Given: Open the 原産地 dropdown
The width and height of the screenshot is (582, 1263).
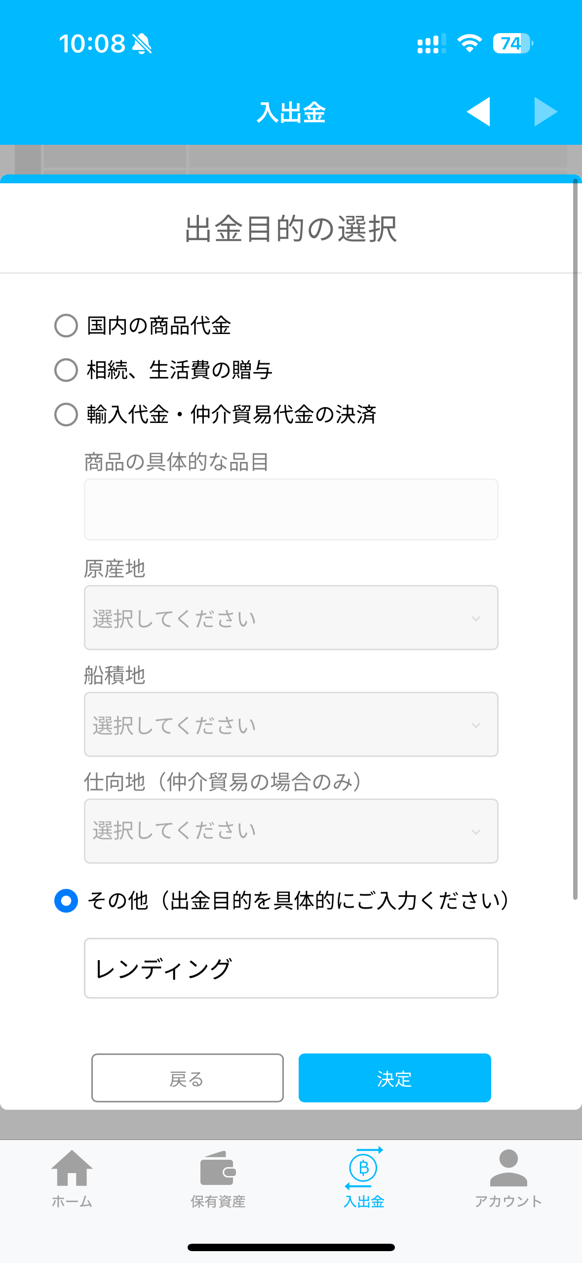Looking at the screenshot, I should coord(291,618).
